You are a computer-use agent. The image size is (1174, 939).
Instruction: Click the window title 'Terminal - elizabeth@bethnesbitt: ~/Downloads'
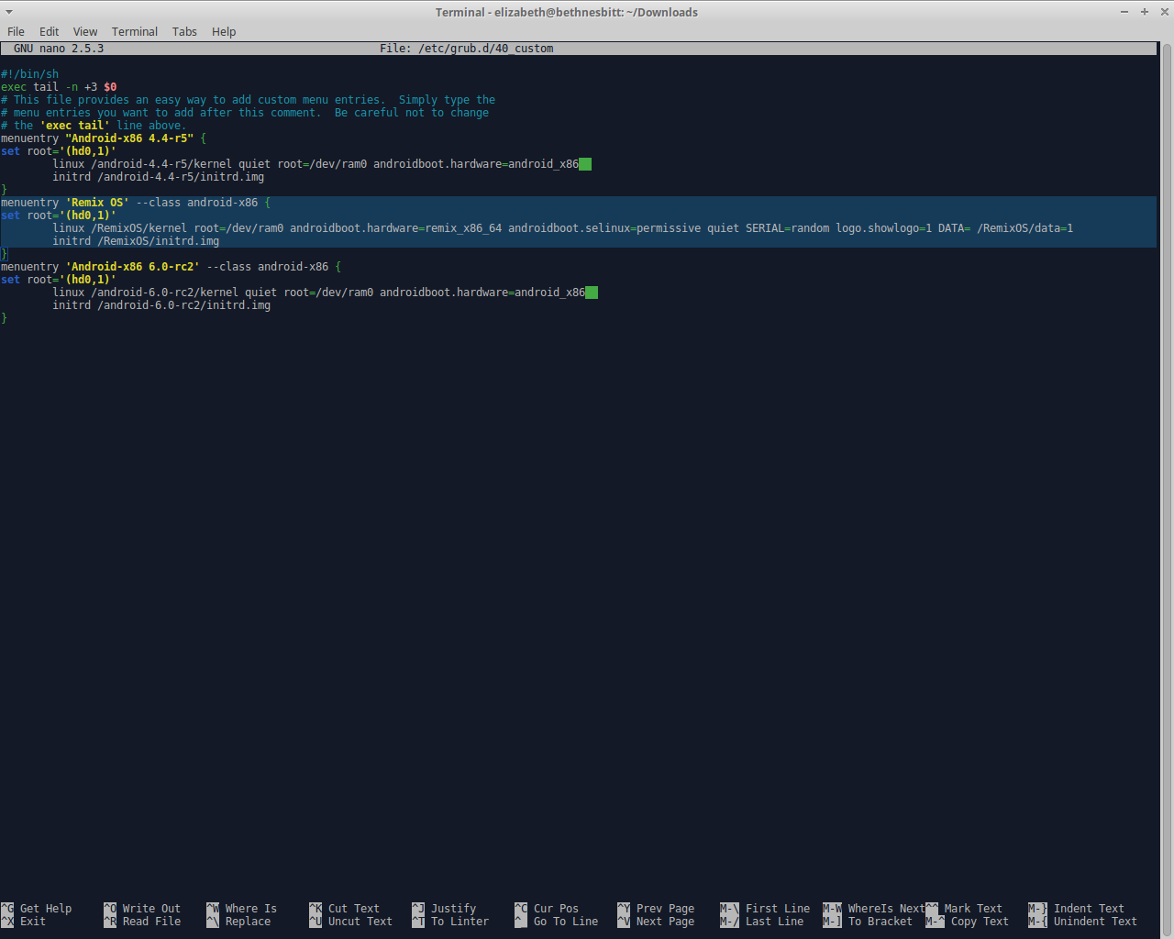(x=566, y=12)
